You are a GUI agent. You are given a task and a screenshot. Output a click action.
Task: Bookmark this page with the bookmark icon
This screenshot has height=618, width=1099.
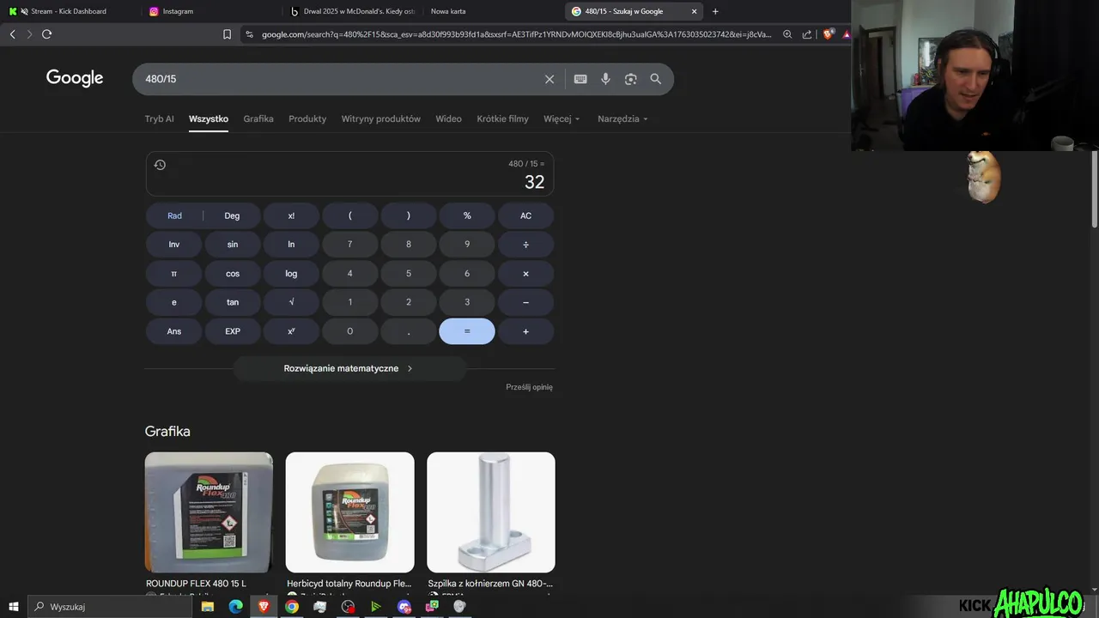click(x=227, y=34)
